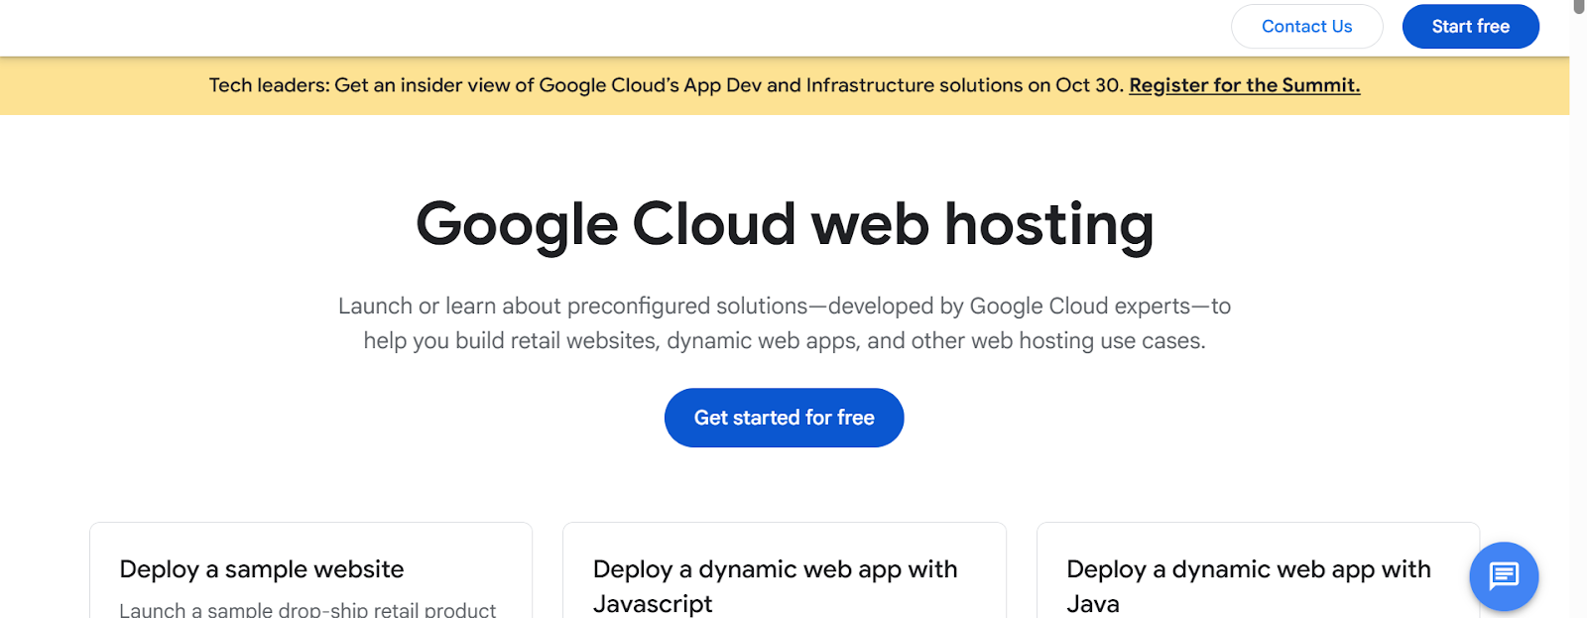Click the Get started for free button
The image size is (1587, 618).
click(784, 418)
